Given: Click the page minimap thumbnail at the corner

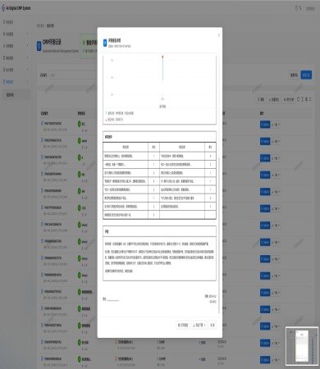Looking at the screenshot, I should [x=302, y=346].
